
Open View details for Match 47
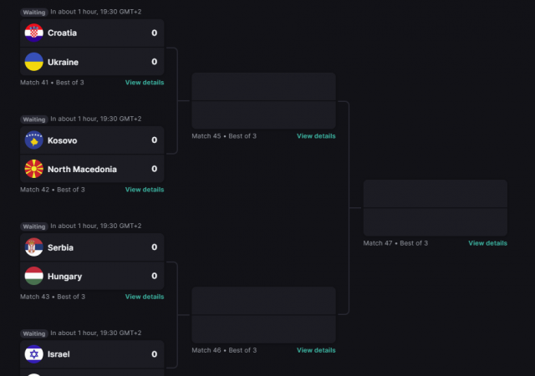coord(487,243)
